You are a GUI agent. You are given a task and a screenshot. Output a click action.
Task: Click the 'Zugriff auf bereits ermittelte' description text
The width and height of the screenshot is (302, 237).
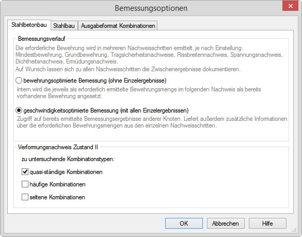point(152,122)
